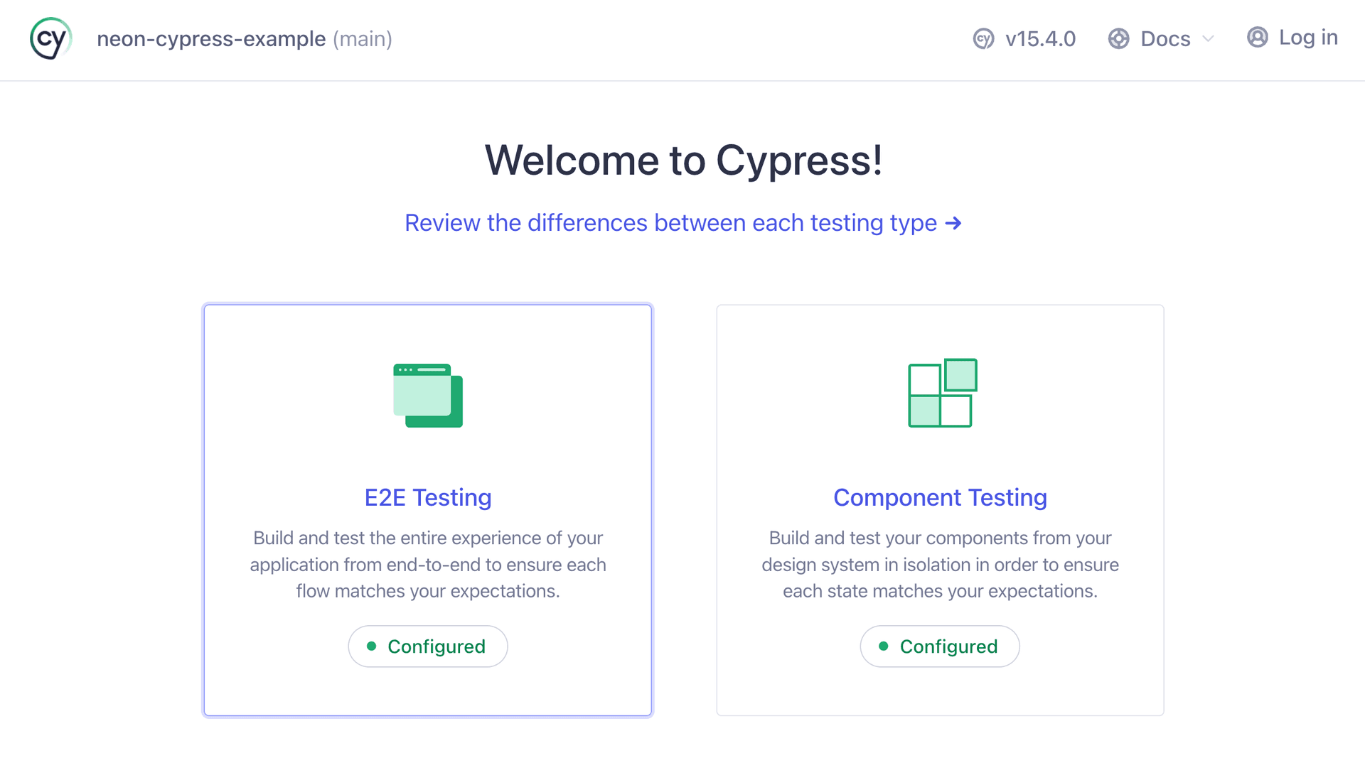Click the E2E Testing browser window icon

(427, 396)
